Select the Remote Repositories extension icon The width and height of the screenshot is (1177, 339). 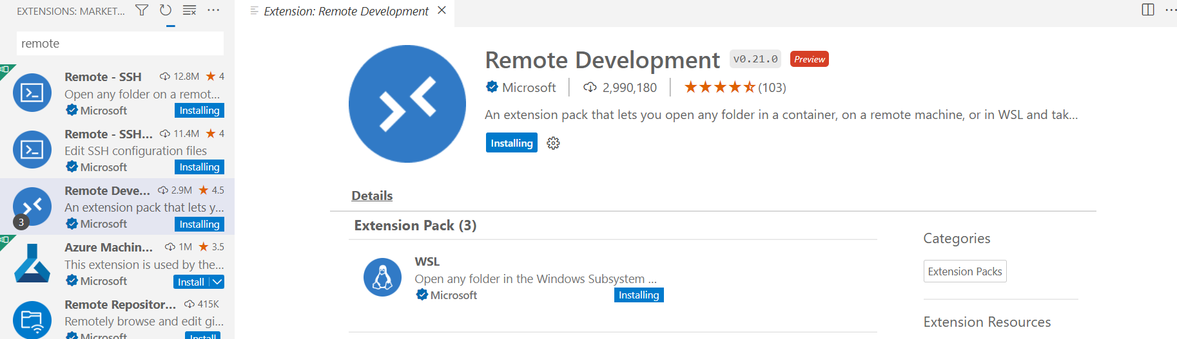coord(32,320)
